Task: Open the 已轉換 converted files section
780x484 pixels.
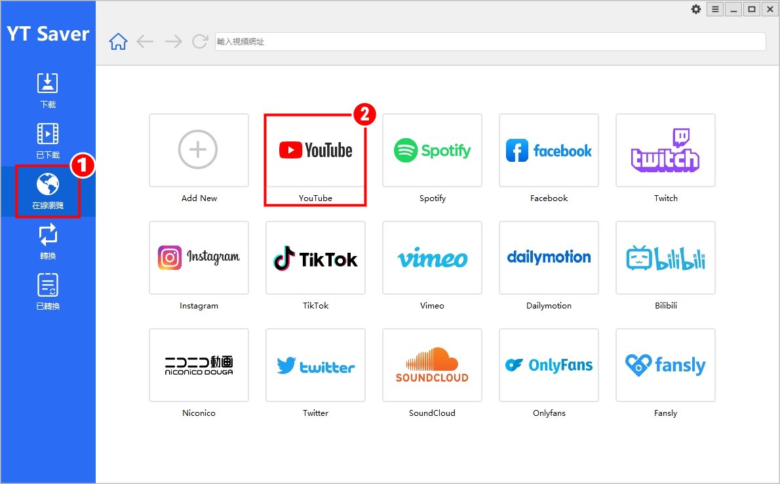Action: [x=48, y=291]
